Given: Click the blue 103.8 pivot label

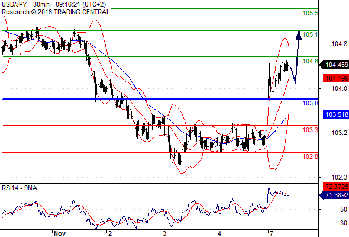Looking at the screenshot, I should [311, 103].
